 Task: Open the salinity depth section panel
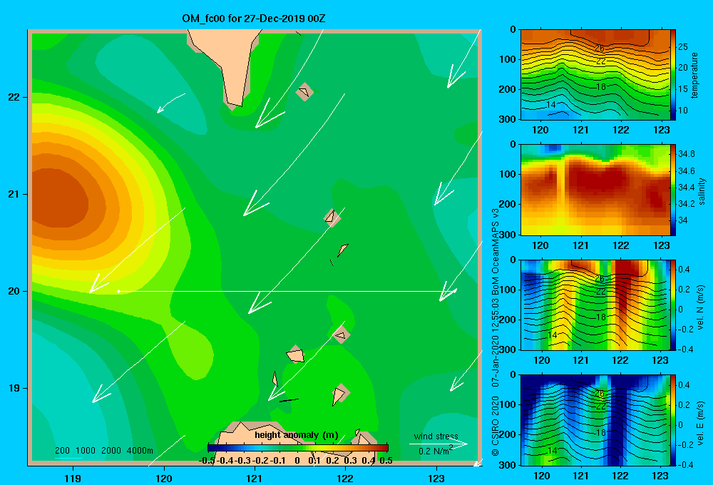[595, 190]
